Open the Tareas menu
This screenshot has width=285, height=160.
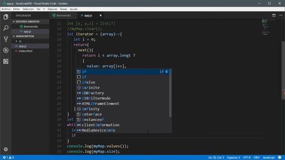(63, 9)
